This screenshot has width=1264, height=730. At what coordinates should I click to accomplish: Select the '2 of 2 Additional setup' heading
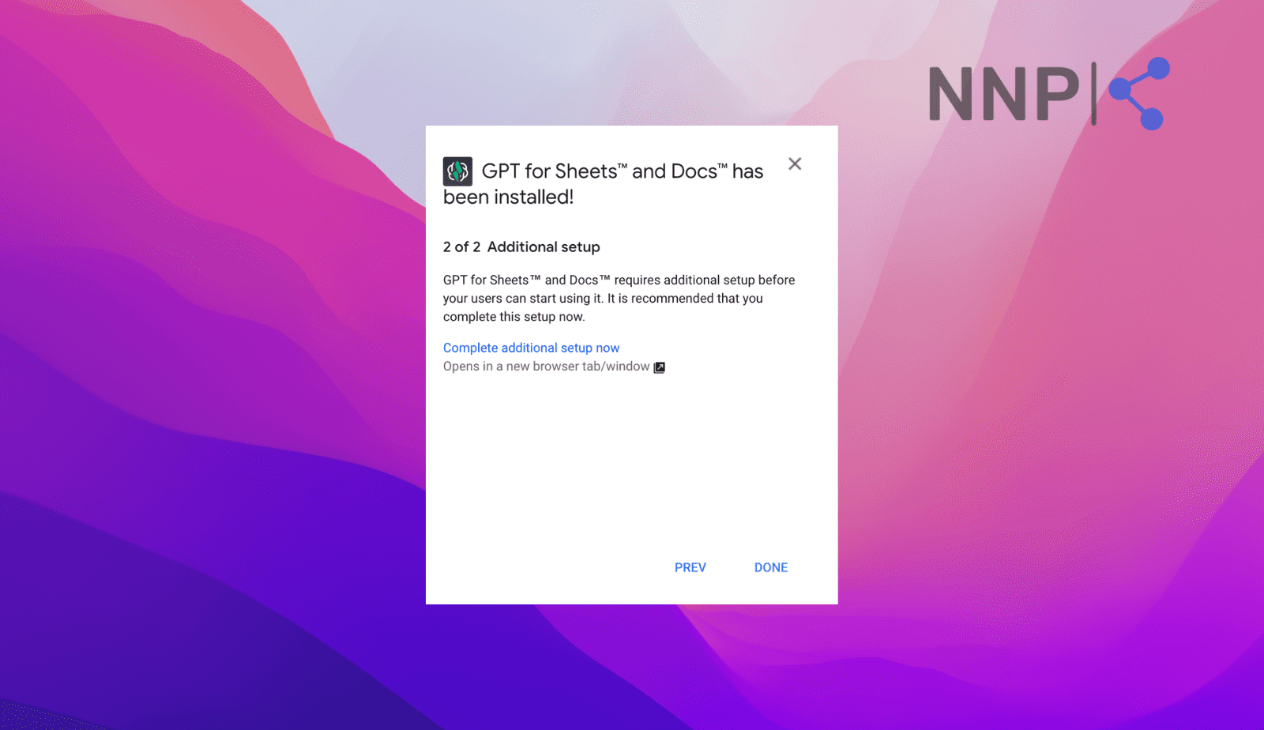coord(521,246)
